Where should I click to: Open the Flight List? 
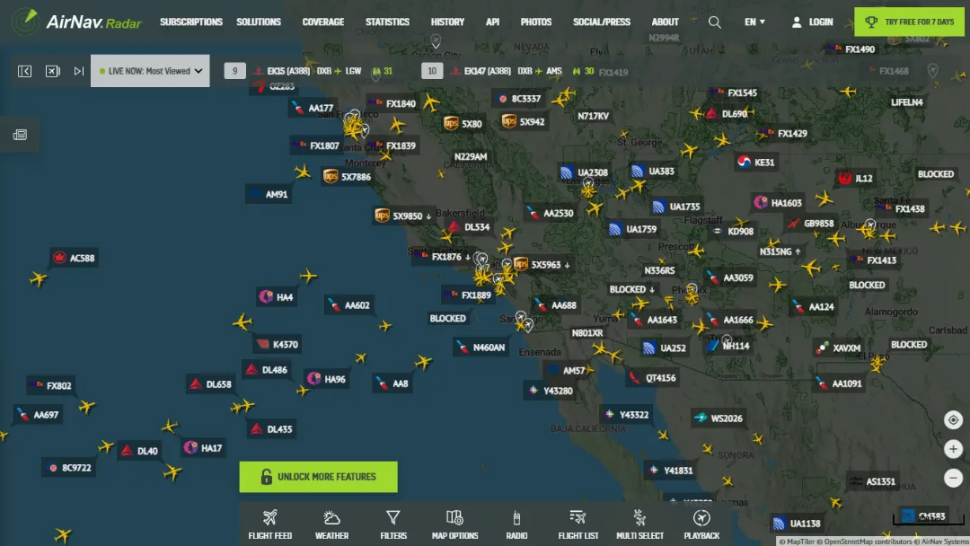point(578,524)
